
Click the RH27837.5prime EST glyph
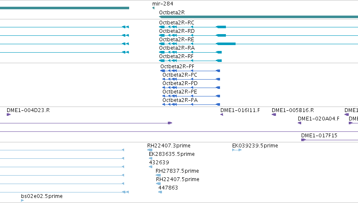click(x=158, y=175)
